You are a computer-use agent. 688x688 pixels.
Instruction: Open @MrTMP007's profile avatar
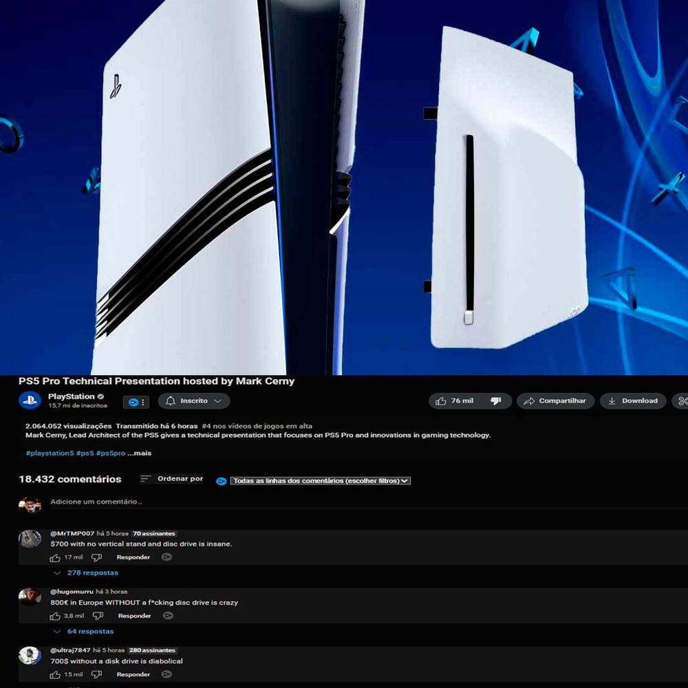(30, 539)
